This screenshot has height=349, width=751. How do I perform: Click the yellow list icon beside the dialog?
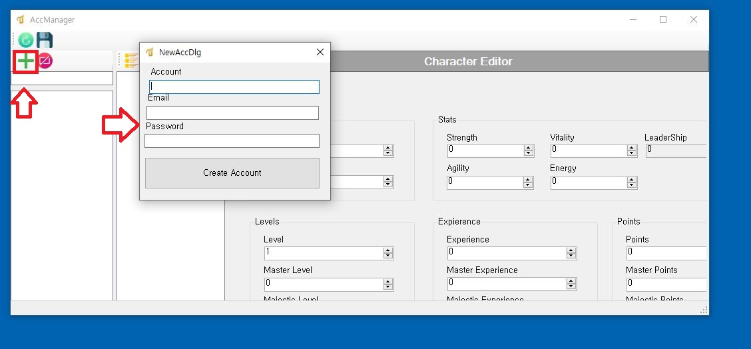[131, 61]
